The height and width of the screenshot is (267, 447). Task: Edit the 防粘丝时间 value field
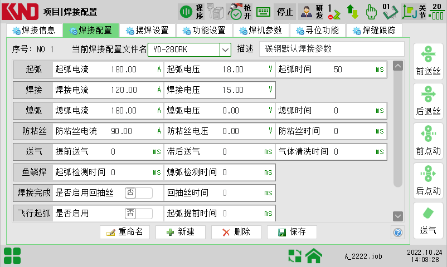pyautogui.click(x=336, y=131)
